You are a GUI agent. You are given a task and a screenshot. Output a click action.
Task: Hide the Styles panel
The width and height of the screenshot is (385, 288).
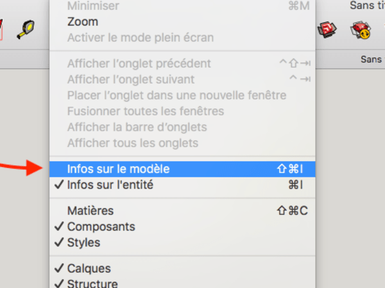(x=83, y=243)
